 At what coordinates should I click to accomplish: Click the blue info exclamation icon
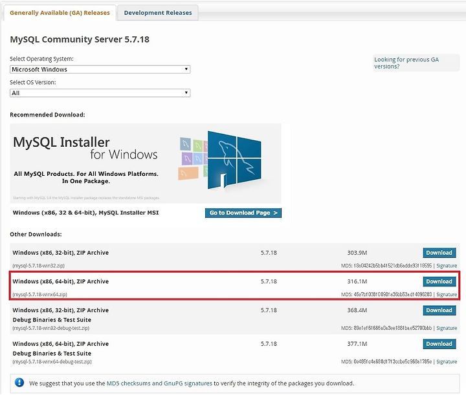(x=19, y=383)
